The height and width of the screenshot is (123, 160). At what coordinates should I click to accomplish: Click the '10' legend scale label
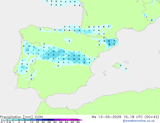click(x=32, y=122)
